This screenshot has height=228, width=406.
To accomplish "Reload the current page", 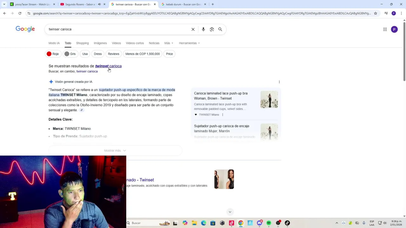I will tap(20, 13).
